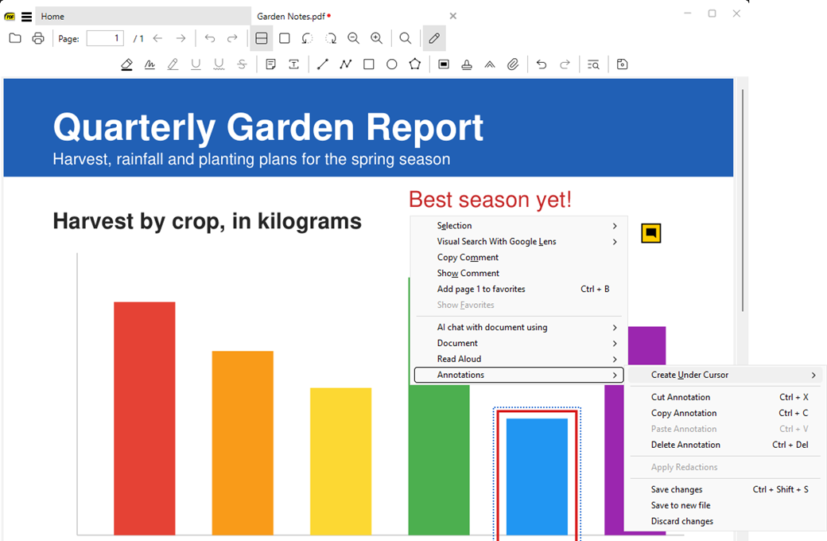Undo the last annotation change
Viewport: 827px width, 541px height.
542,64
